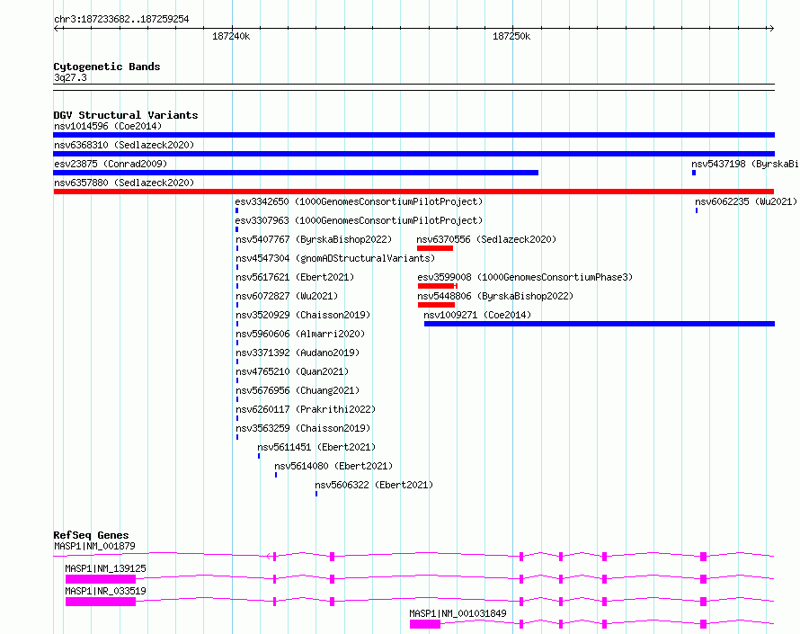Open variant nsv5617621 (Ebert2021)
800x634 pixels.
point(295,277)
